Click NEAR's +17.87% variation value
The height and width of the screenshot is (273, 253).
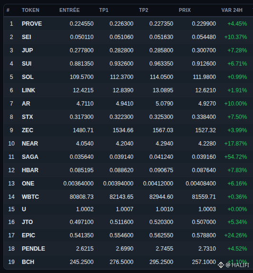pos(235,144)
